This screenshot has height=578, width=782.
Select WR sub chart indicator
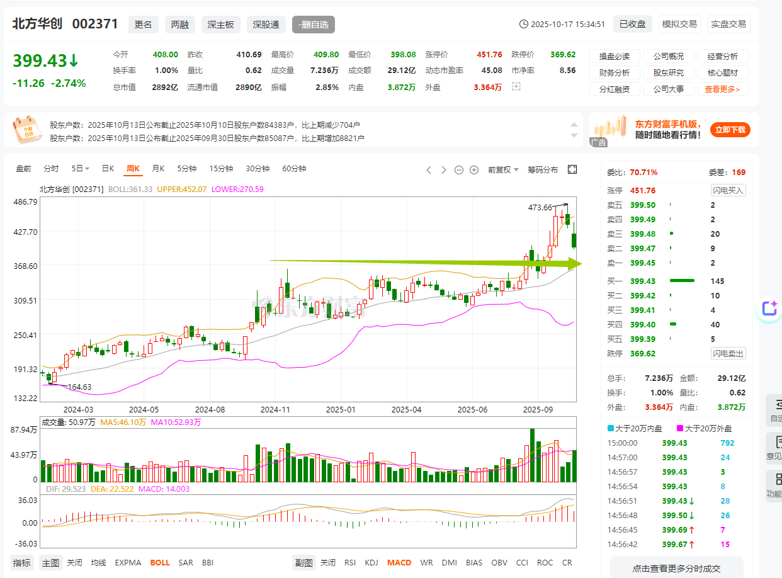pos(426,562)
